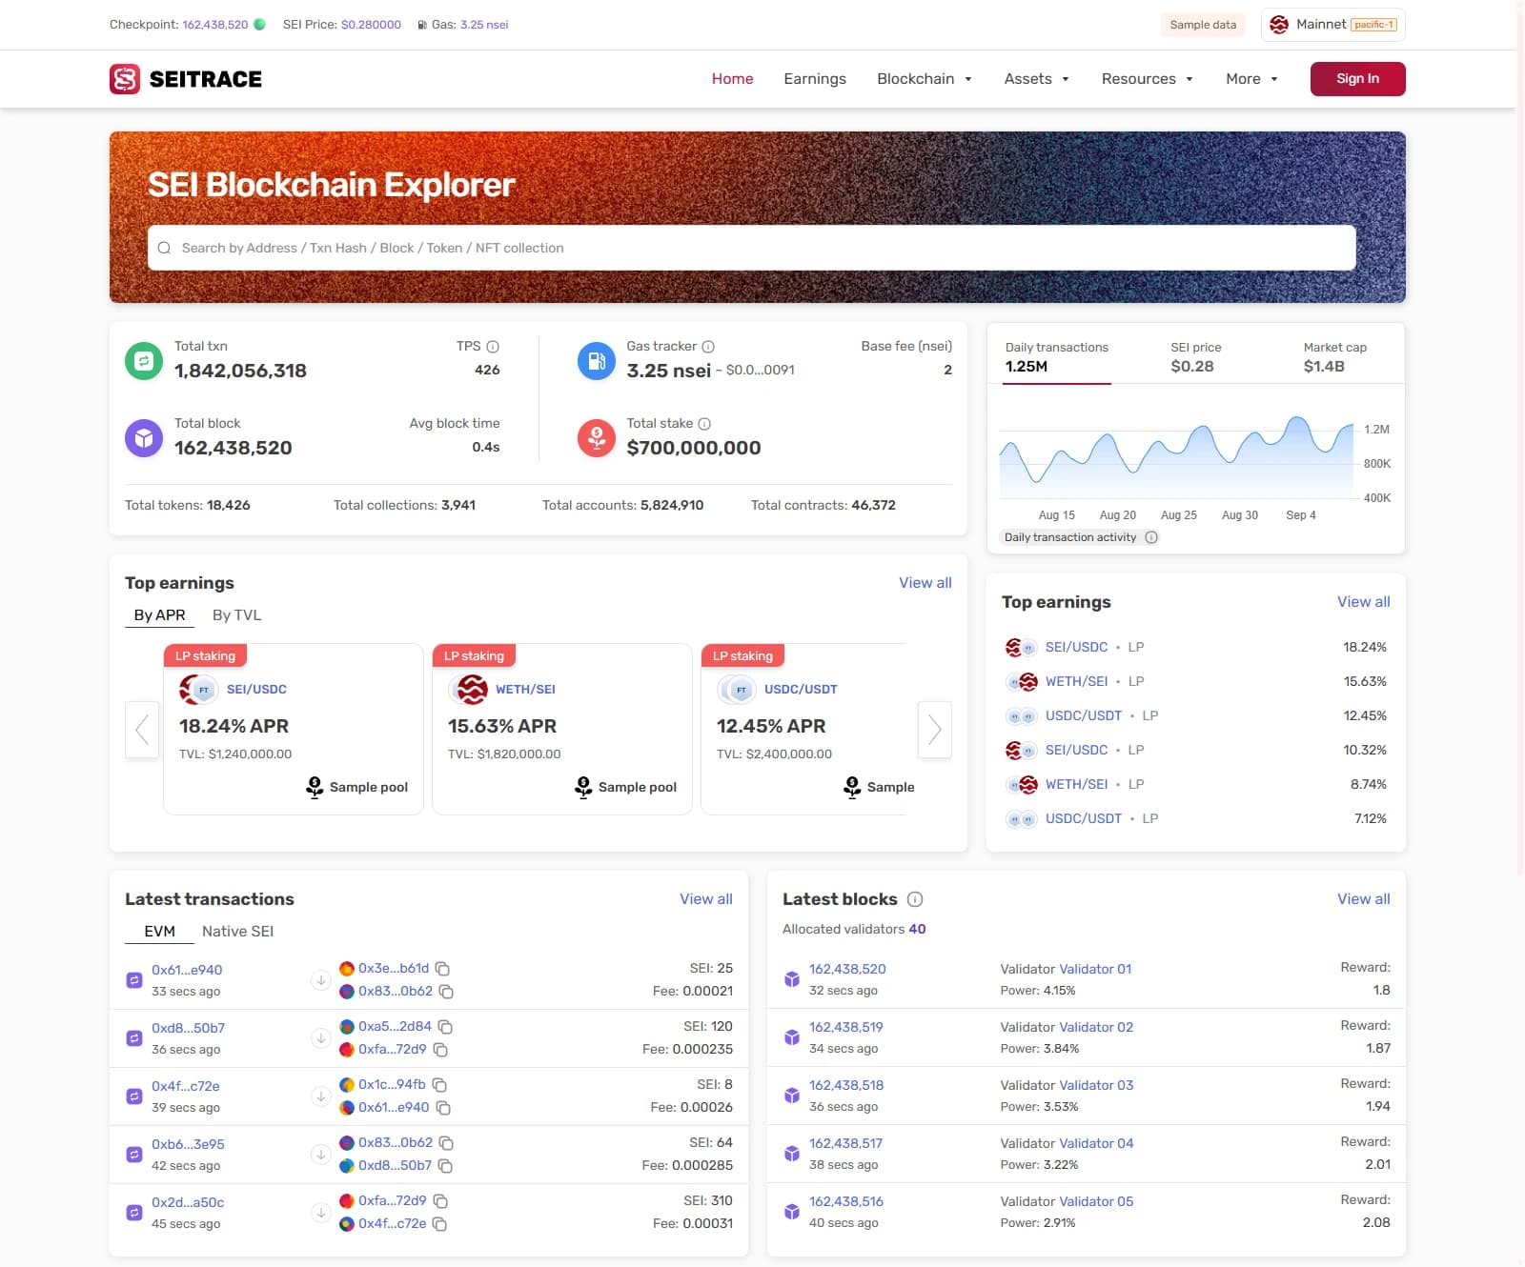View all in main Top earnings panel
The image size is (1525, 1267).
click(x=925, y=583)
